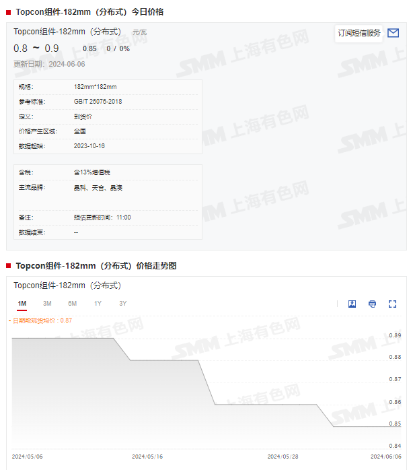
Task: Click tax value 含13%增值税
Action: [x=92, y=172]
